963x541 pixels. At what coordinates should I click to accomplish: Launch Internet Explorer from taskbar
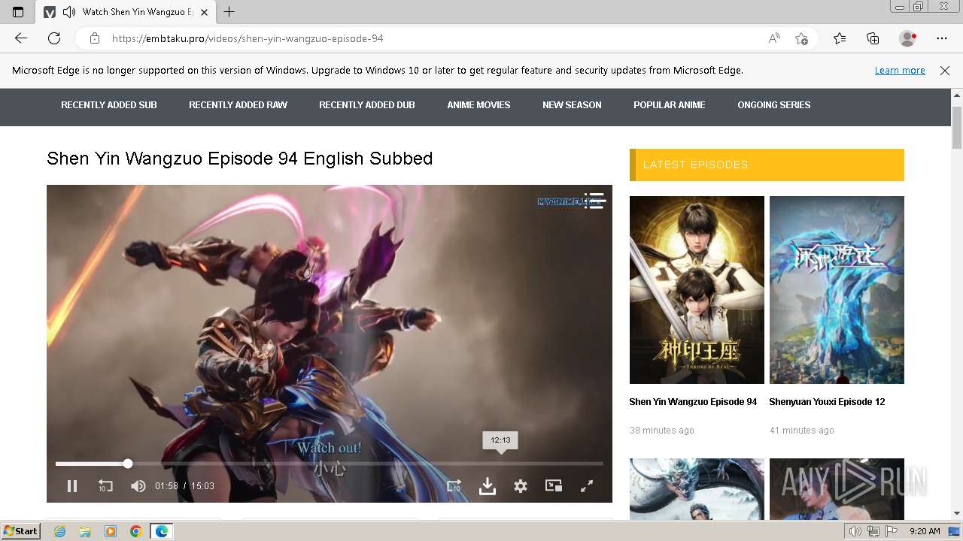(59, 531)
